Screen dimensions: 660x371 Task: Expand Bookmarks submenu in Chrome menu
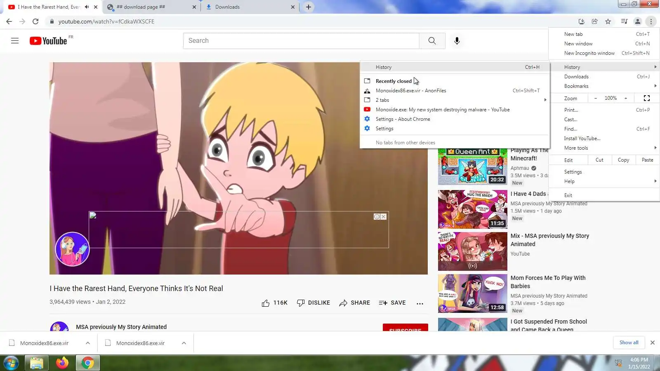[605, 86]
